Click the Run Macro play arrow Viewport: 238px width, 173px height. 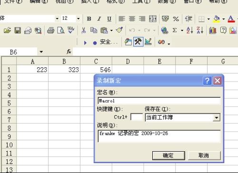[85, 43]
